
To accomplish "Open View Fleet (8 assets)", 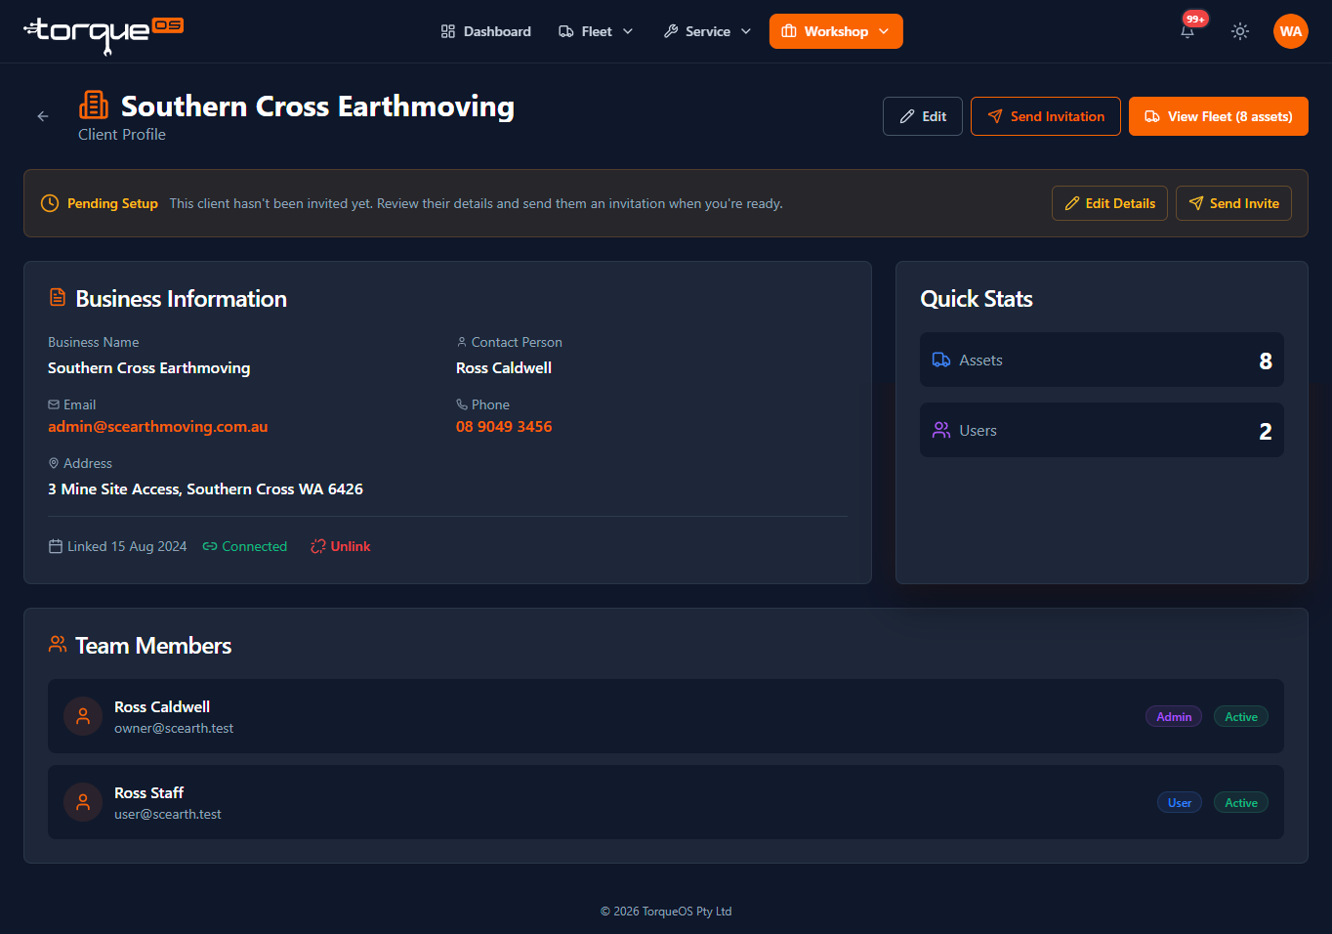I will [1219, 116].
